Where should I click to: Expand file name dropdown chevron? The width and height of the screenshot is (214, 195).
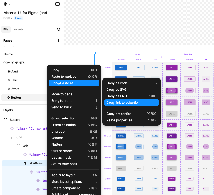[58, 13]
